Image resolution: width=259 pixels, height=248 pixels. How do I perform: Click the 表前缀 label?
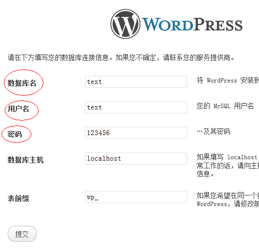tap(18, 198)
